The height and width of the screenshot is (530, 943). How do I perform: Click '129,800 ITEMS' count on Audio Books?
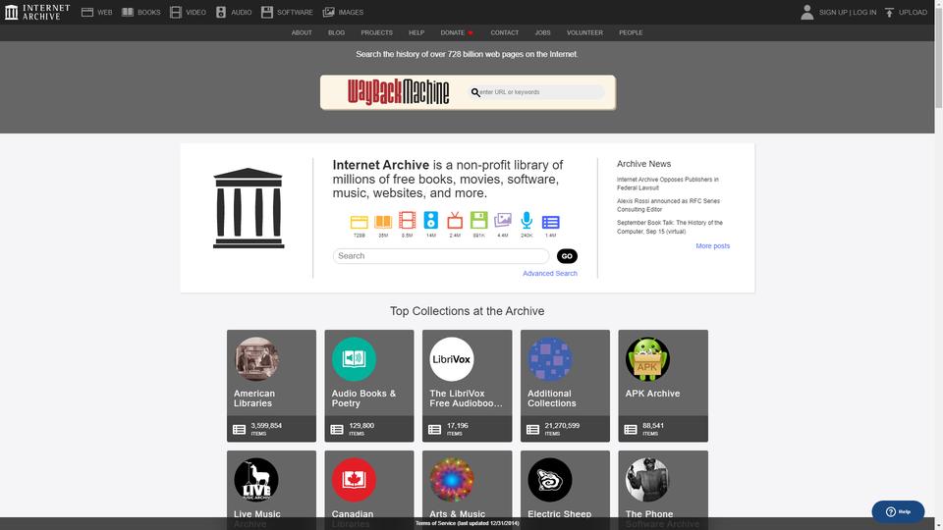[x=361, y=429]
